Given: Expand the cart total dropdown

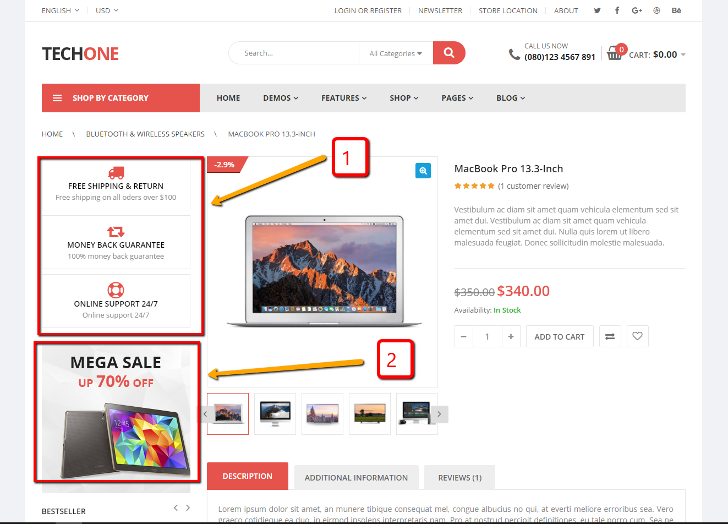Looking at the screenshot, I should point(683,54).
